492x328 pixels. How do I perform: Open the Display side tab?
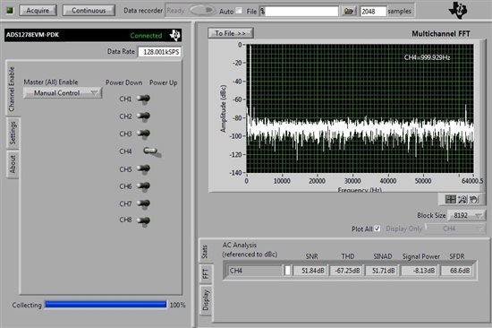coord(205,299)
